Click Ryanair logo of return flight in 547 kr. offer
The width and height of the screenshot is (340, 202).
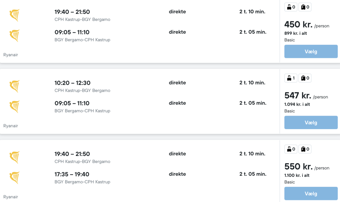[15, 107]
